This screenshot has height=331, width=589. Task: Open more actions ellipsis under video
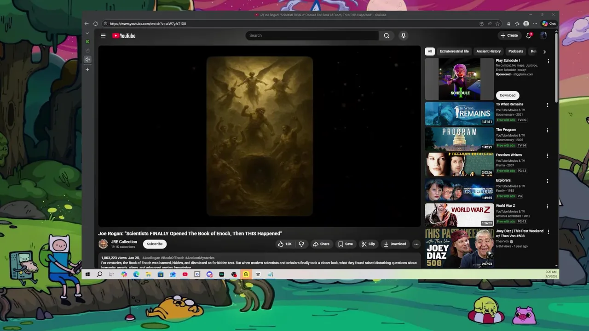[x=416, y=244]
